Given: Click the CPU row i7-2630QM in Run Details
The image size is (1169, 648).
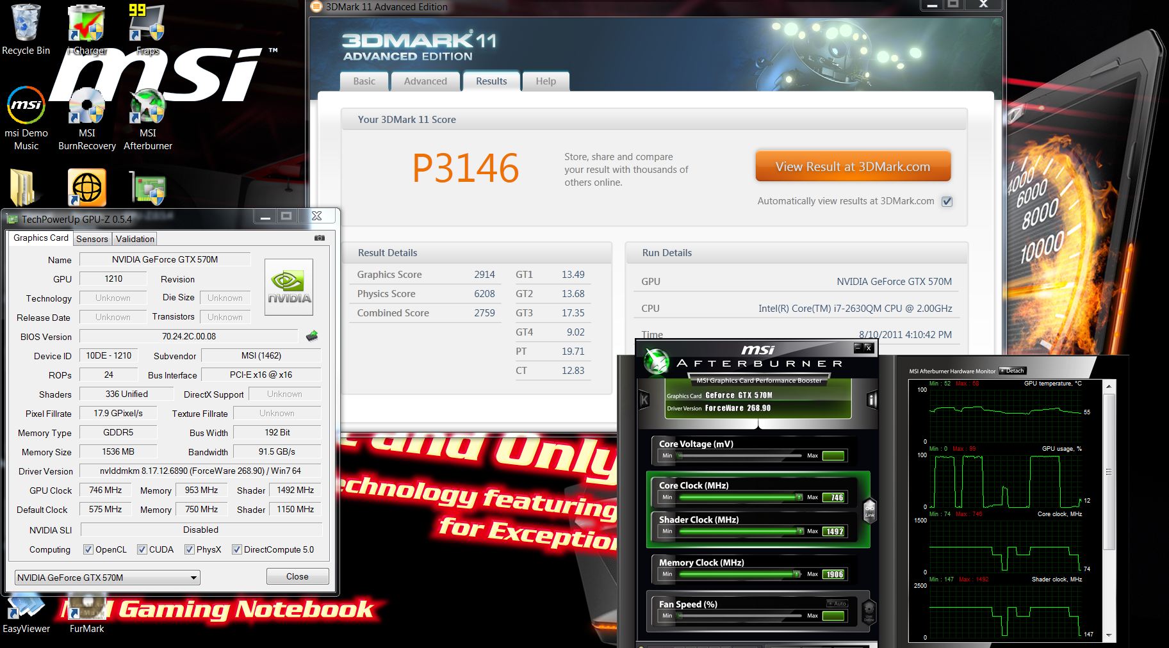Looking at the screenshot, I should point(796,308).
